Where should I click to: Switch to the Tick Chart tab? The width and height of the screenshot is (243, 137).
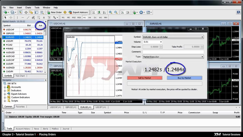click(20, 76)
